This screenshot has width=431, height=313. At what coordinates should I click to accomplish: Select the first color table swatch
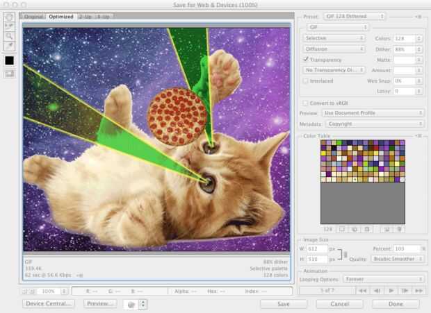[x=323, y=142]
